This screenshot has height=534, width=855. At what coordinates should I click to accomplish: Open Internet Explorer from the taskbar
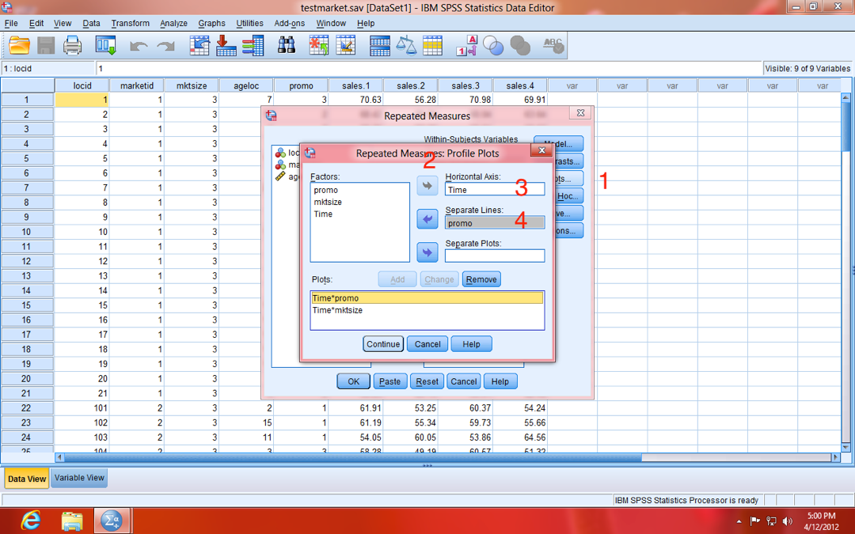[32, 521]
